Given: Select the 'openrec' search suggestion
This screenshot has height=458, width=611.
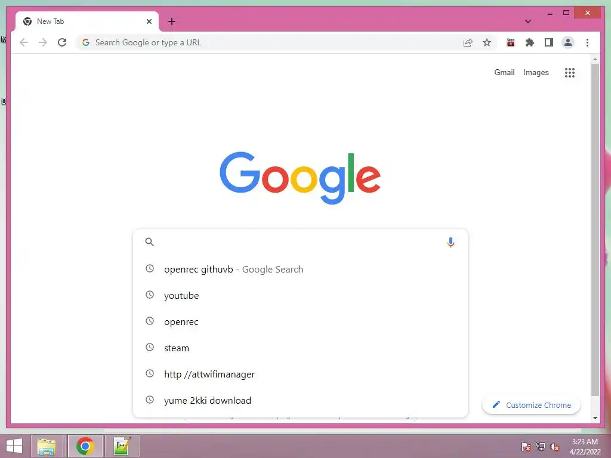Looking at the screenshot, I should [300, 321].
